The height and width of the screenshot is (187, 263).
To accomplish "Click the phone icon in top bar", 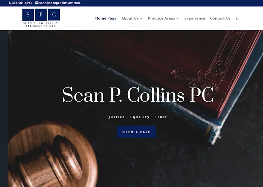I will click(10, 3).
